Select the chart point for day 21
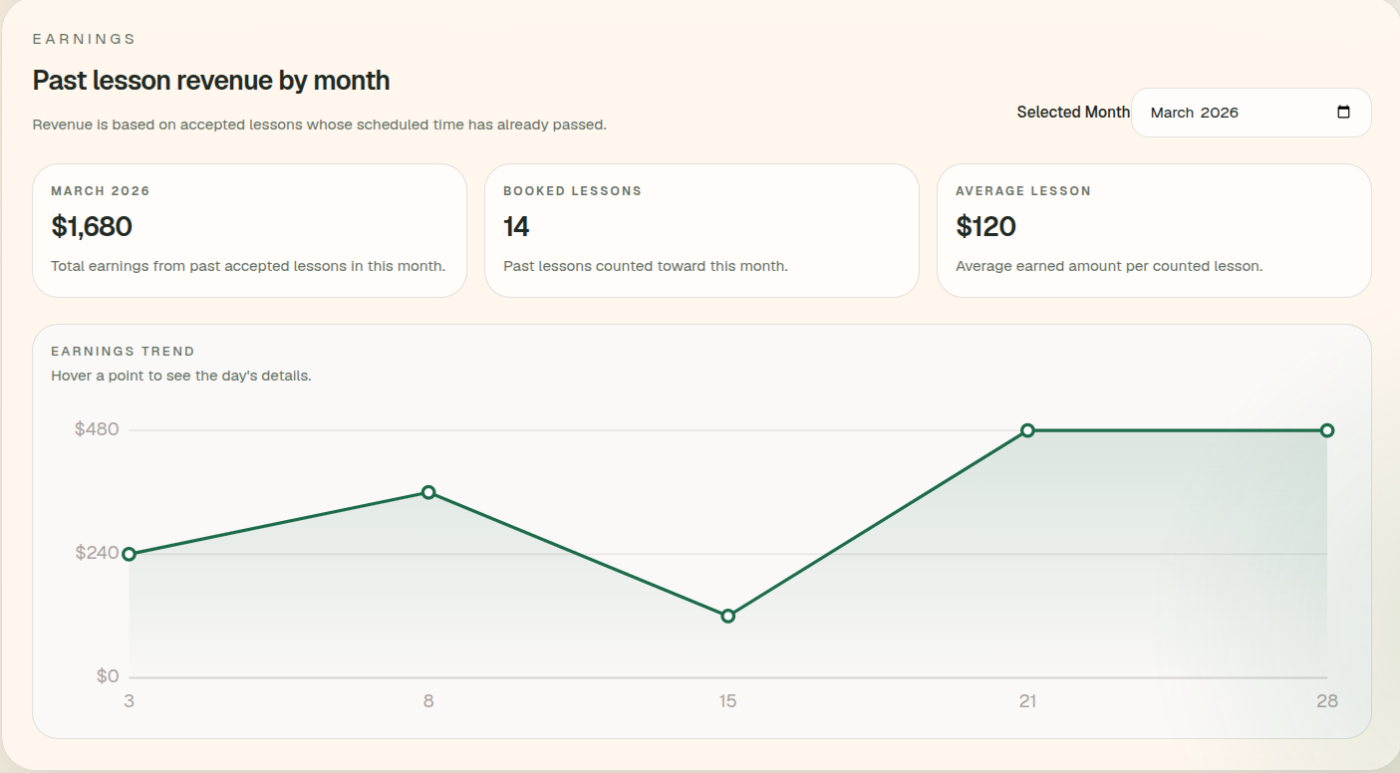Screen dimensions: 1400x773 pyautogui.click(x=1027, y=430)
